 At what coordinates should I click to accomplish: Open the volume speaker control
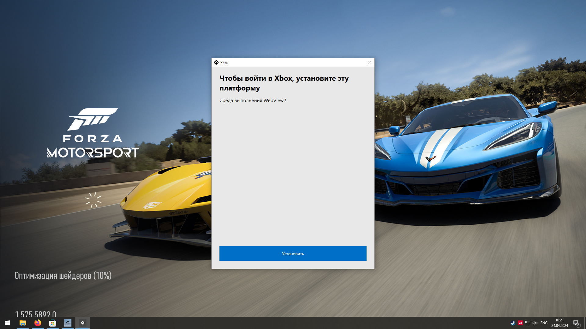coord(534,323)
